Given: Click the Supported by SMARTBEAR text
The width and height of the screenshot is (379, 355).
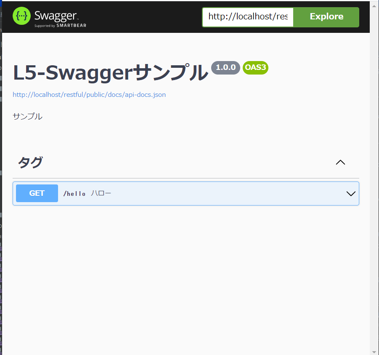Looking at the screenshot, I should (x=60, y=26).
